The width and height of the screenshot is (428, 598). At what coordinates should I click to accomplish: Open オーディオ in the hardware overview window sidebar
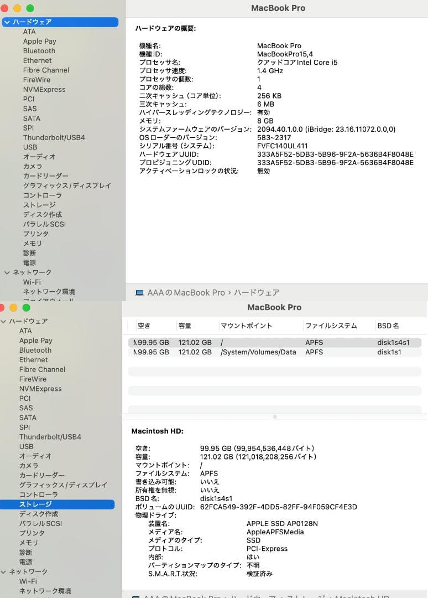point(39,157)
